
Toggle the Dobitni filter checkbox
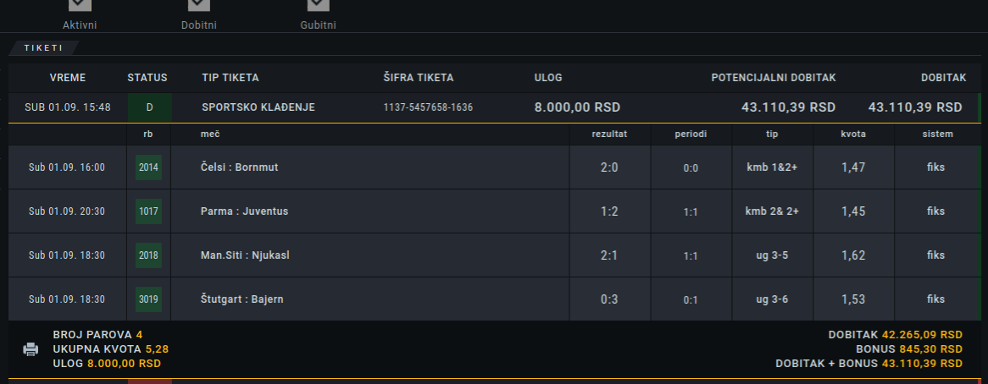tap(199, 4)
